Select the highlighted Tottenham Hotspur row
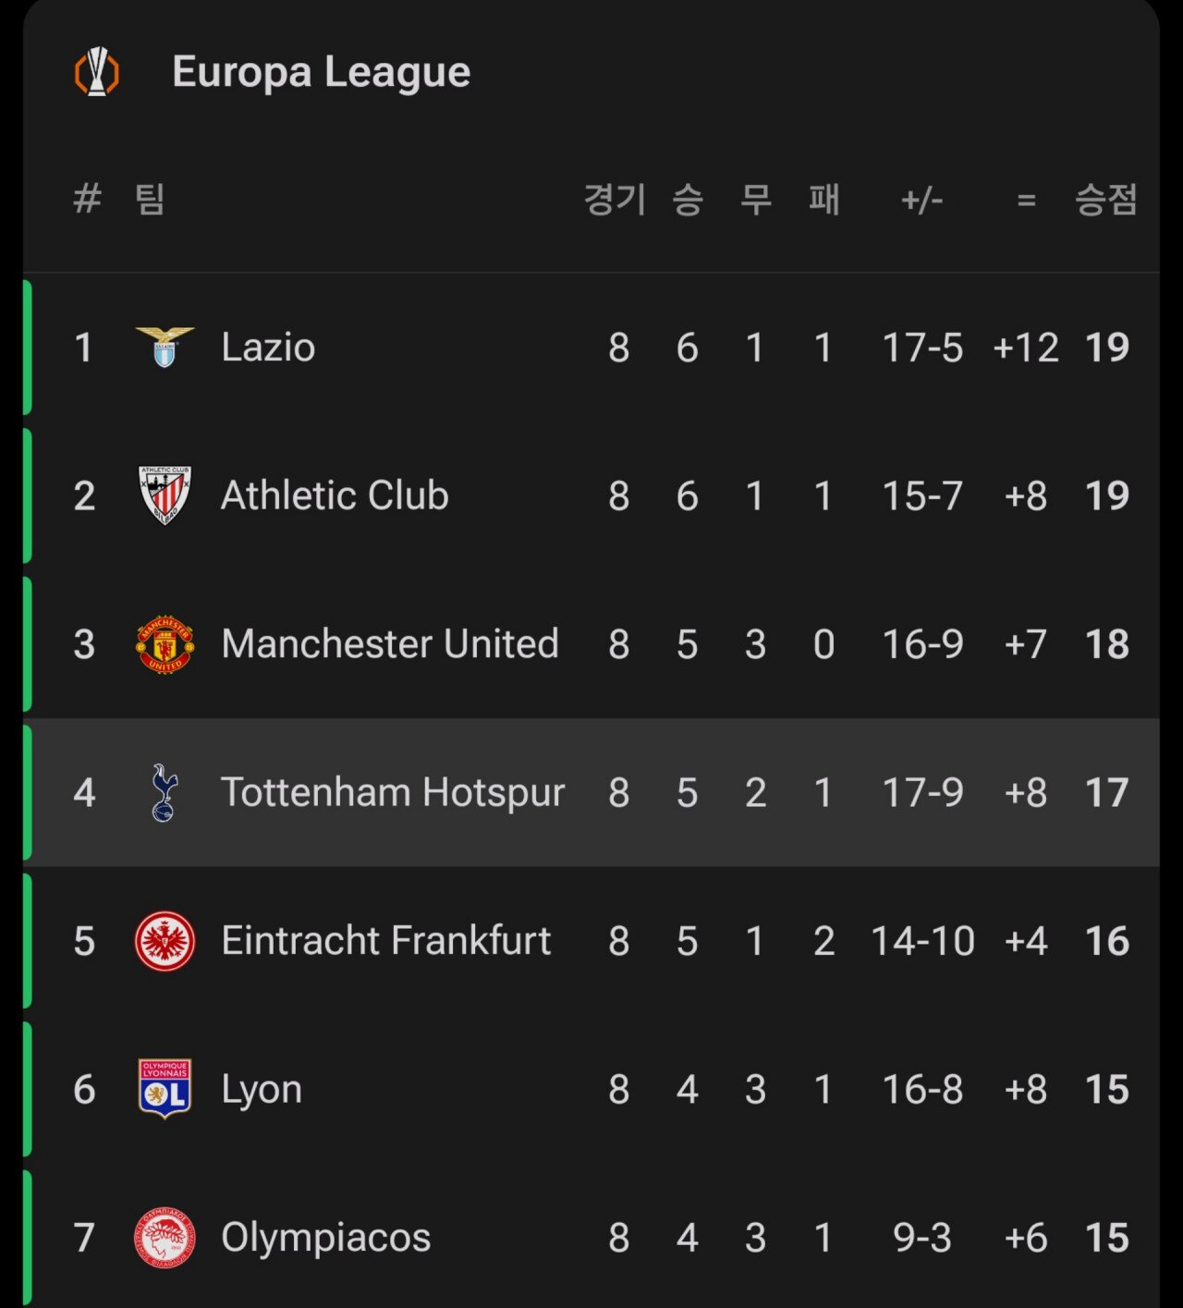Viewport: 1183px width, 1308px height. pos(591,792)
